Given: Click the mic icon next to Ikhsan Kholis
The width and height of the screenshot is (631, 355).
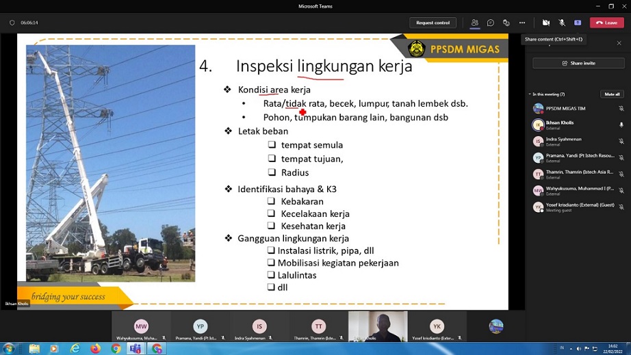Looking at the screenshot, I should click(x=621, y=125).
